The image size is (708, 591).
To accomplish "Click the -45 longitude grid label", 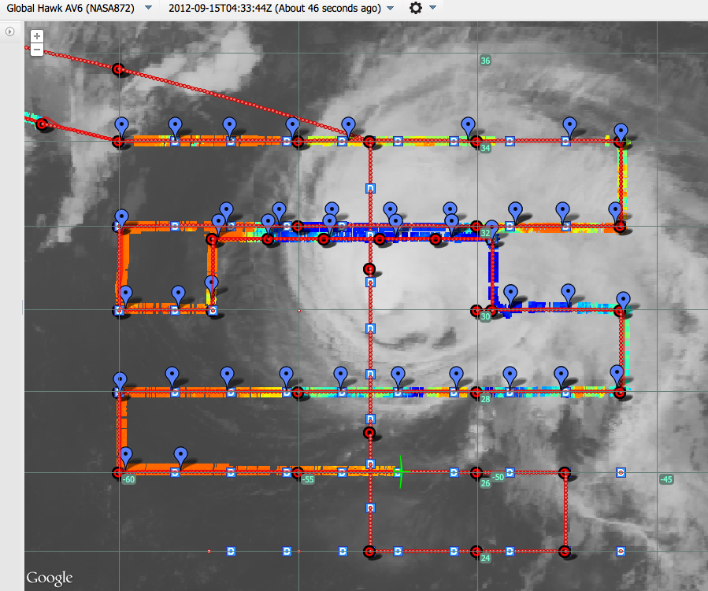I will click(x=666, y=479).
